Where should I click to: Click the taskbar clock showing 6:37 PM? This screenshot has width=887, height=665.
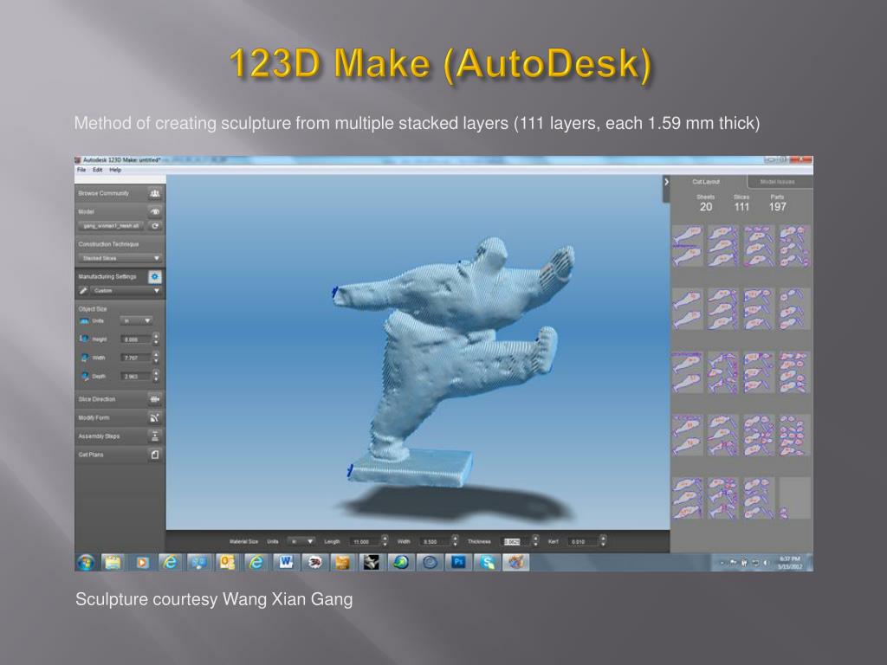(789, 562)
